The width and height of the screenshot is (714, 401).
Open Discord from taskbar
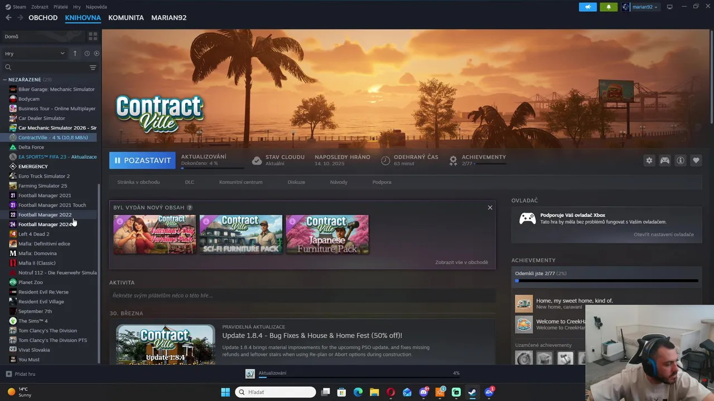pos(424,392)
